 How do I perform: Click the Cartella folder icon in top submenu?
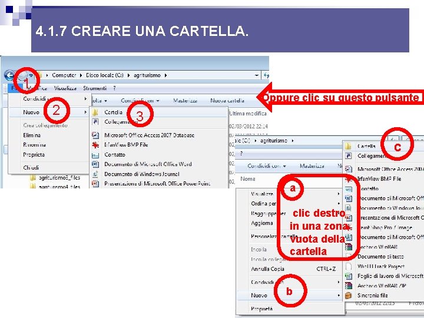(95, 112)
